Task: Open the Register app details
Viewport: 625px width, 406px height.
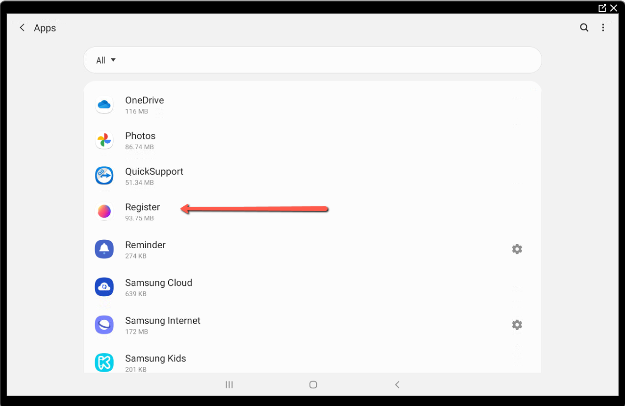Action: click(312, 211)
